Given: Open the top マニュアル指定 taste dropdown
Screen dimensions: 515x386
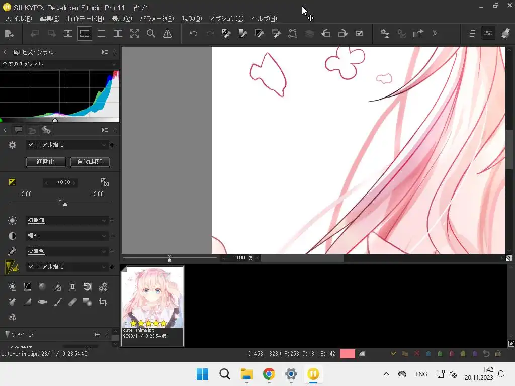Looking at the screenshot, I should pos(67,145).
